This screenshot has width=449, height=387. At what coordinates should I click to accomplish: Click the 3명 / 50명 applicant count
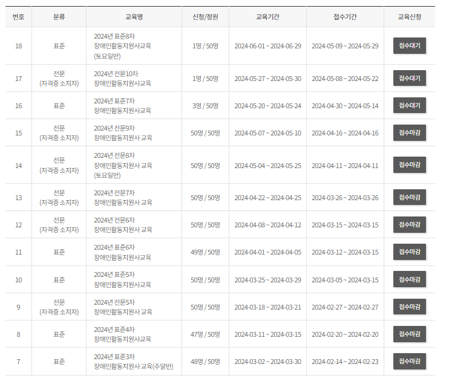click(x=205, y=106)
